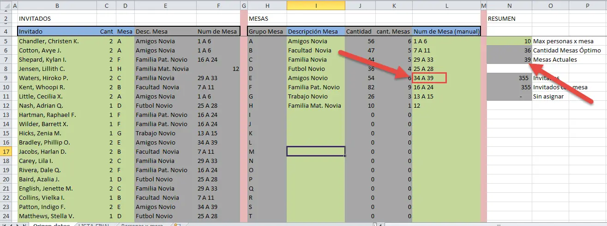Select cell Chandler, Christen K.
Viewport: 607px width, 226px height.
[57, 41]
